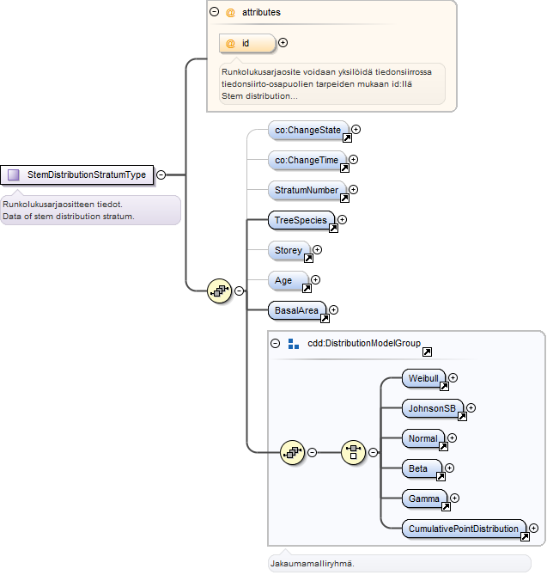
Task: Select the BasalArea element
Action: [297, 310]
